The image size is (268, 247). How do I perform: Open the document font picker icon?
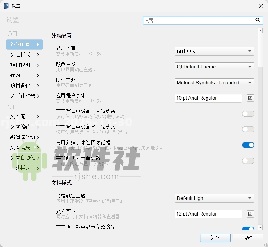click(x=250, y=214)
